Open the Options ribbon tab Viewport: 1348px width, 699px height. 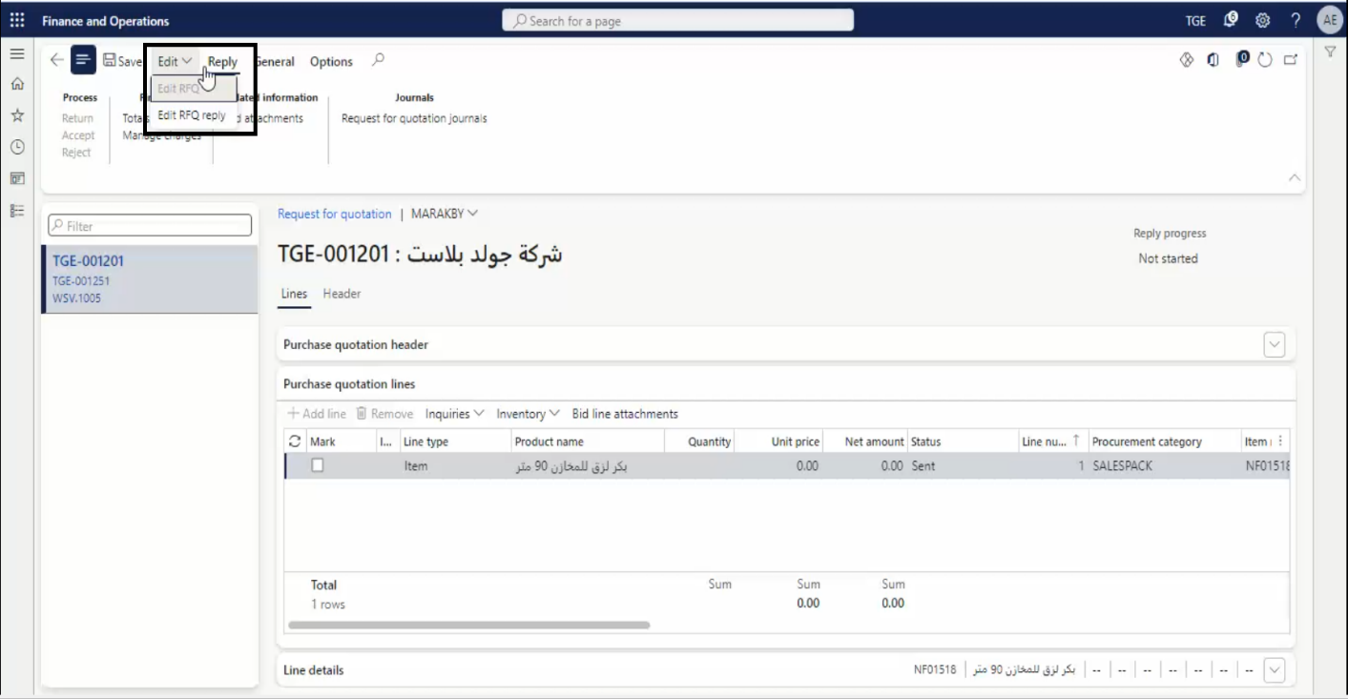pyautogui.click(x=331, y=61)
